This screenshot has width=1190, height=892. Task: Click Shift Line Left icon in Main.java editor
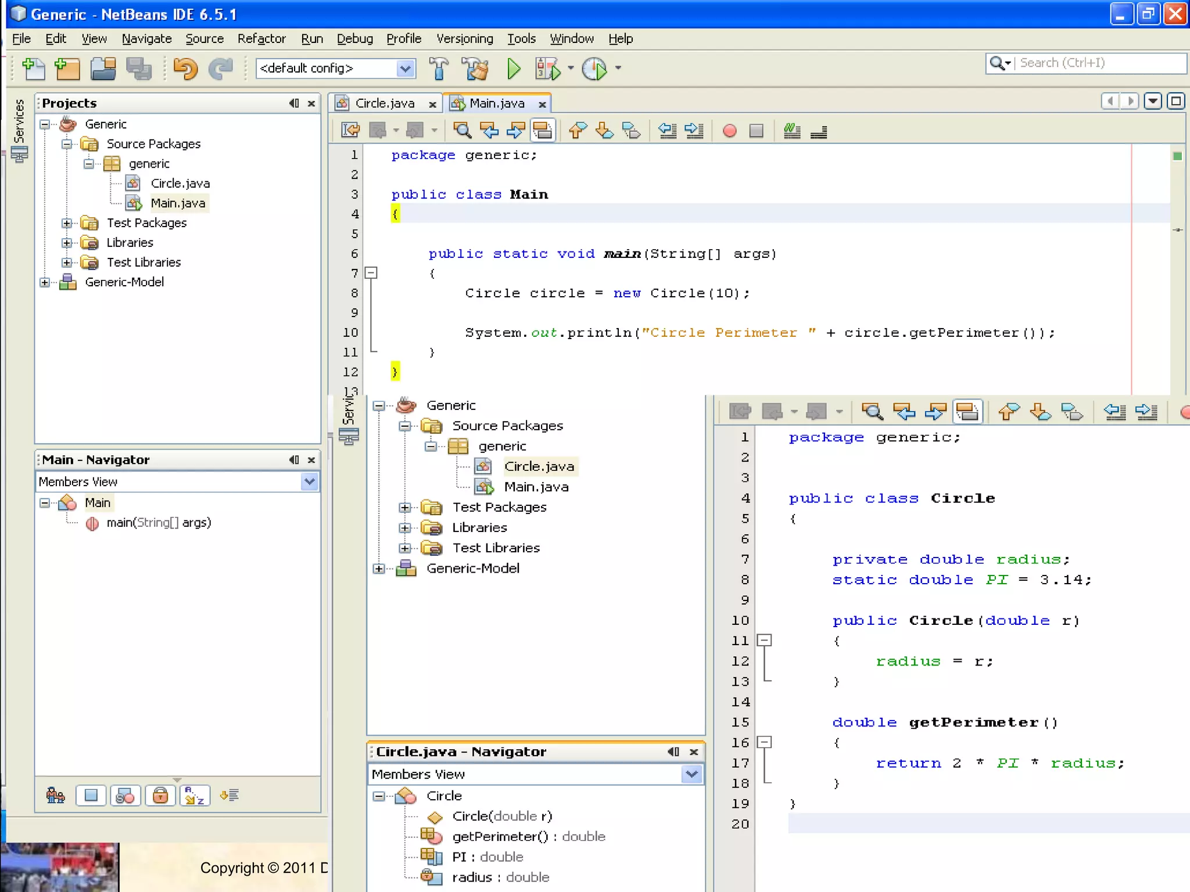coord(667,131)
